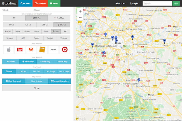
Task: Select the Purple color option
Action: pyautogui.click(x=8, y=31)
